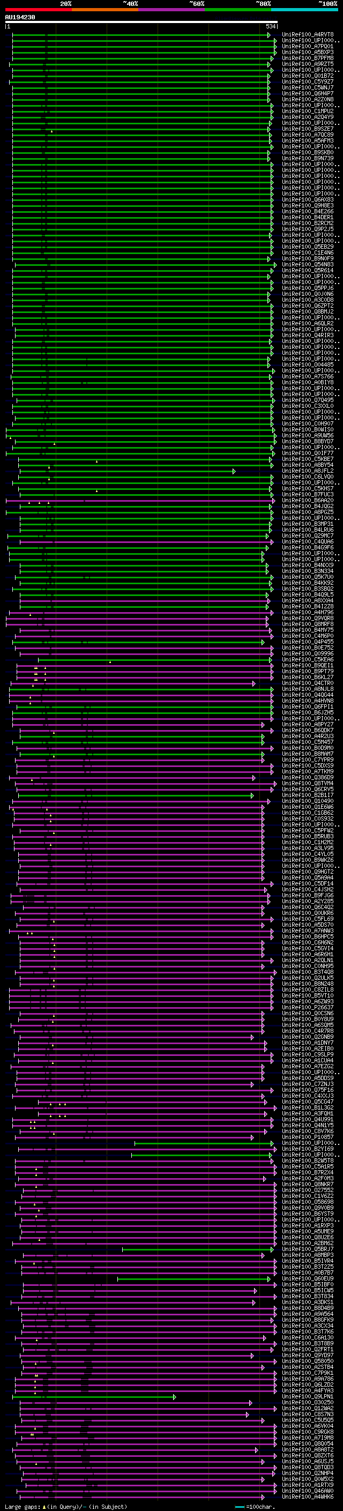Select hit label UniRef100_Q5K7U0

[x=307, y=577]
